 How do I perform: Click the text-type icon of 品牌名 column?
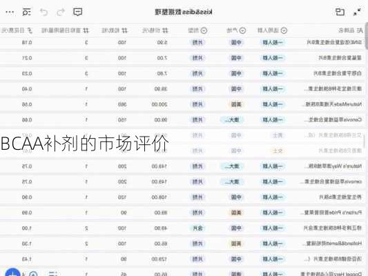coord(360,30)
